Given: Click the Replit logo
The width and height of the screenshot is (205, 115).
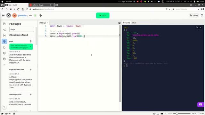Looking at the screenshot, I should tap(9, 16).
